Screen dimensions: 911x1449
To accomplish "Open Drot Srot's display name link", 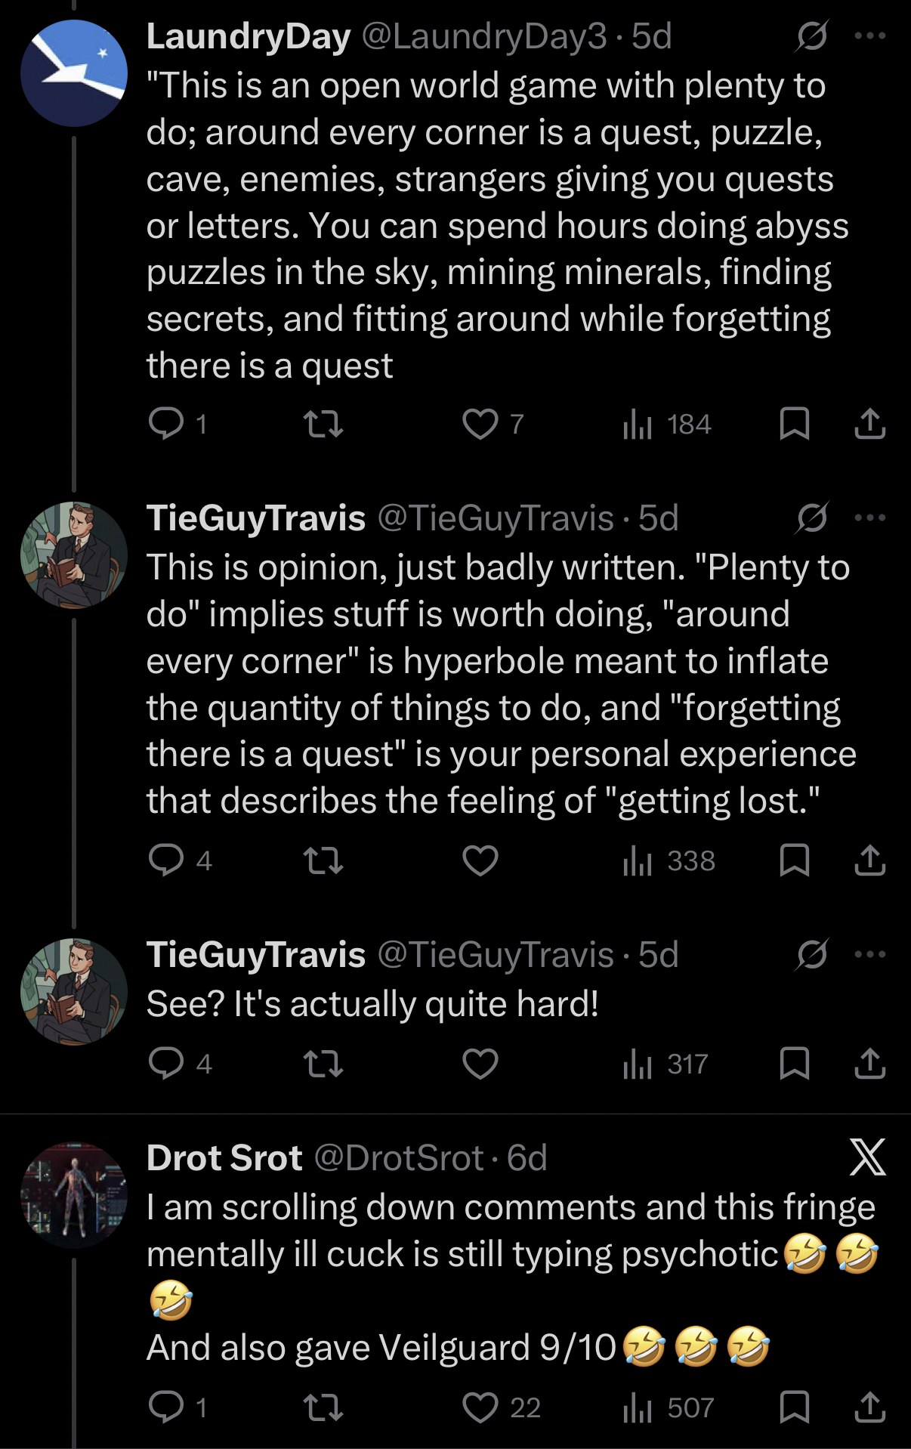I will coord(224,1157).
